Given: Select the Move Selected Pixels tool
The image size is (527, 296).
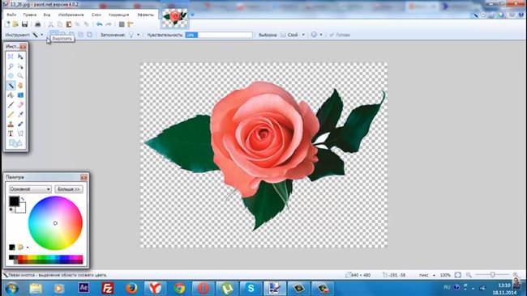Looking at the screenshot, I should tap(20, 57).
